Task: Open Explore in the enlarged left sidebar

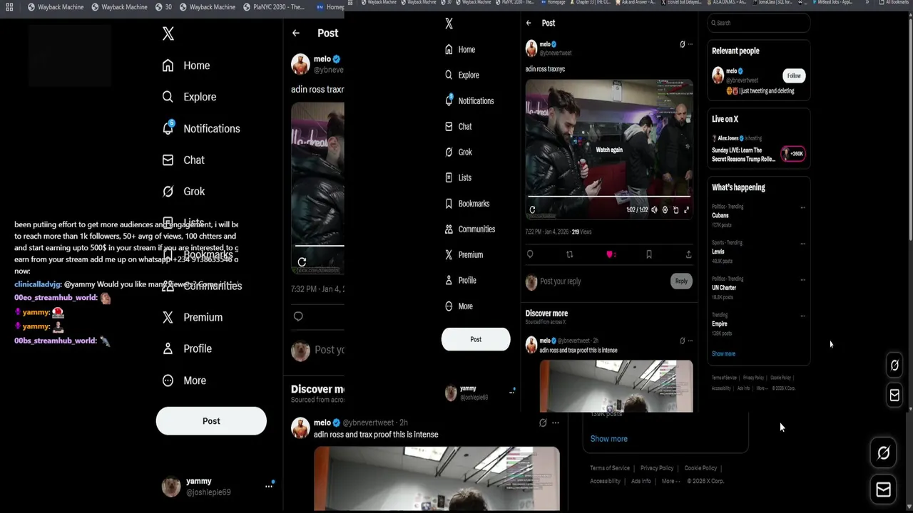Action: tap(189, 97)
